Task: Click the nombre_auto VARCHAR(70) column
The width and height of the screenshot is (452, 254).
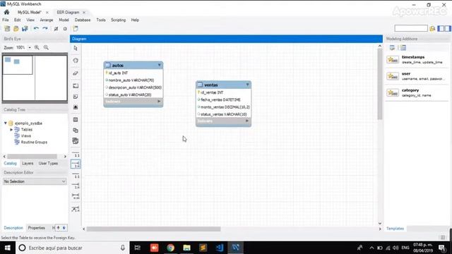Action: pyautogui.click(x=131, y=80)
